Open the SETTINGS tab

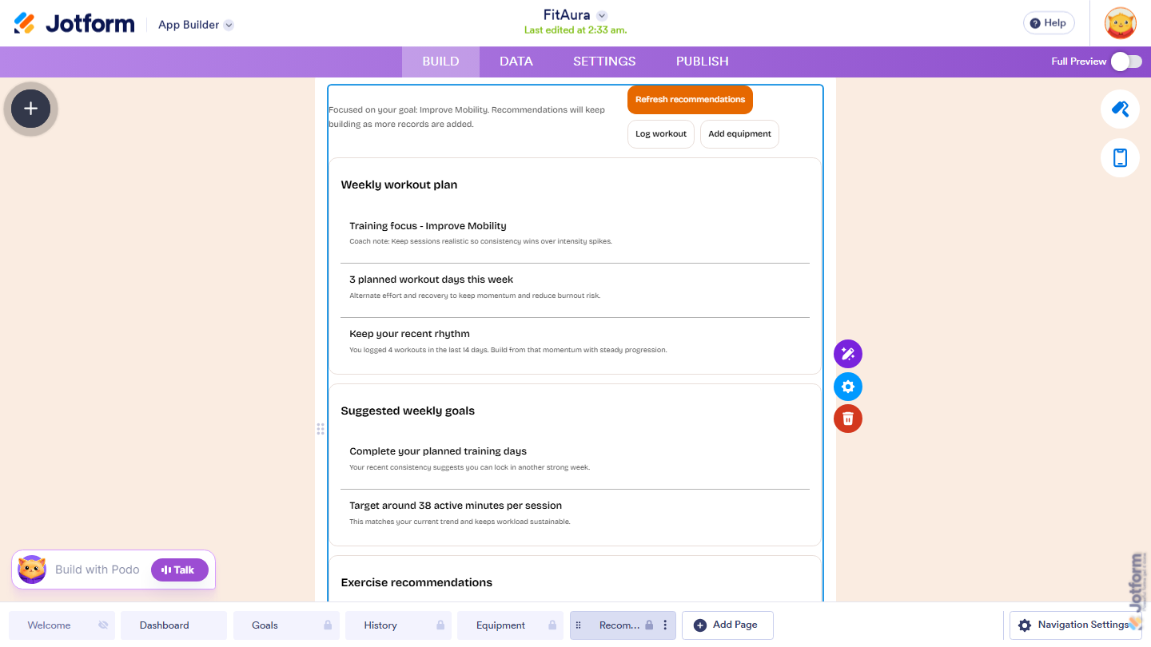(604, 62)
